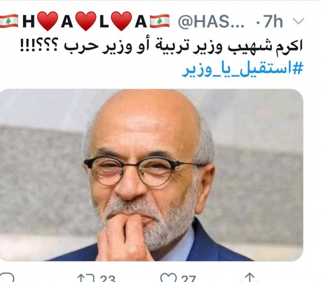This screenshot has width=321, height=282.
Task: Click the retweet count 23
Action: pos(108,279)
